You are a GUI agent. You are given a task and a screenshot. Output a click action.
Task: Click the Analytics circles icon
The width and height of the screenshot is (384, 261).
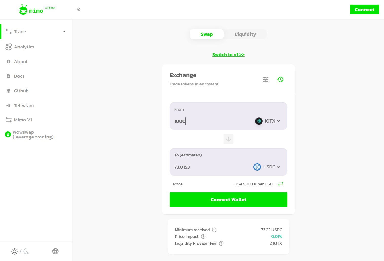[9, 47]
